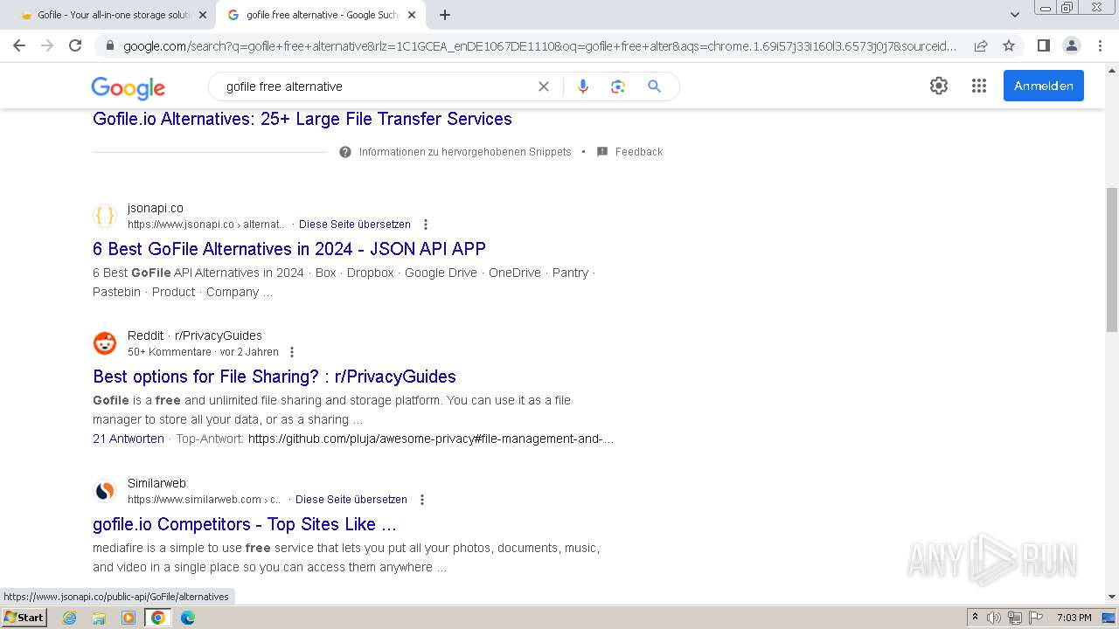Image resolution: width=1119 pixels, height=629 pixels.
Task: Open the browser side panel
Action: [1043, 45]
